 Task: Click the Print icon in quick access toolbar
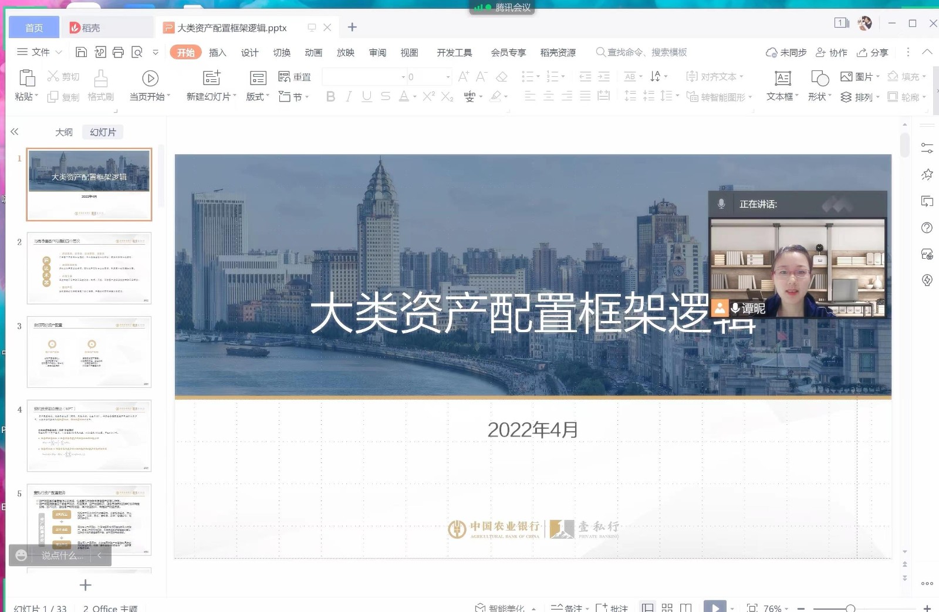tap(118, 52)
